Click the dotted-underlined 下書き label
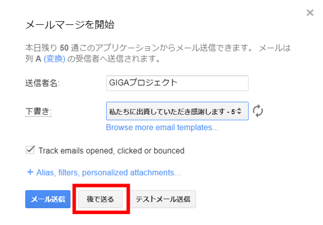The image size is (323, 225). (38, 112)
